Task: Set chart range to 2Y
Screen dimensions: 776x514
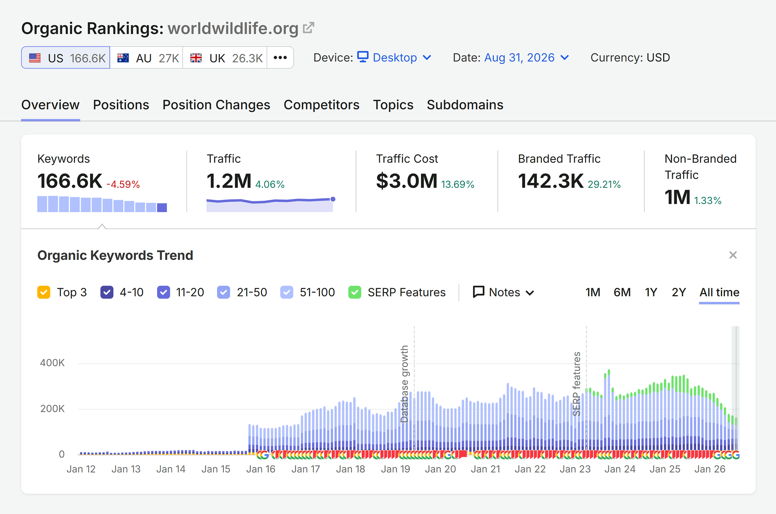Action: pos(679,292)
